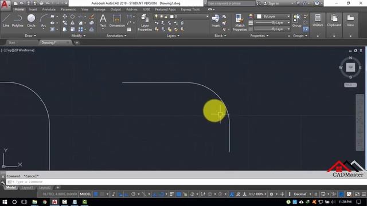Screen dimensions: 367x206
Task: Toggle lineweight display in status bar
Action: (172, 194)
